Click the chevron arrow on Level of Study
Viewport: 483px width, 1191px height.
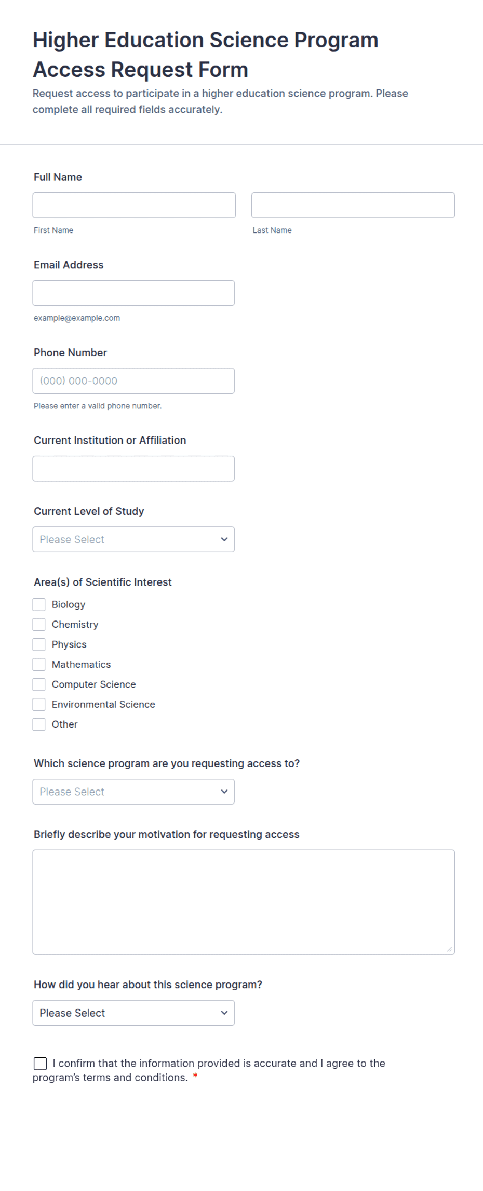224,539
